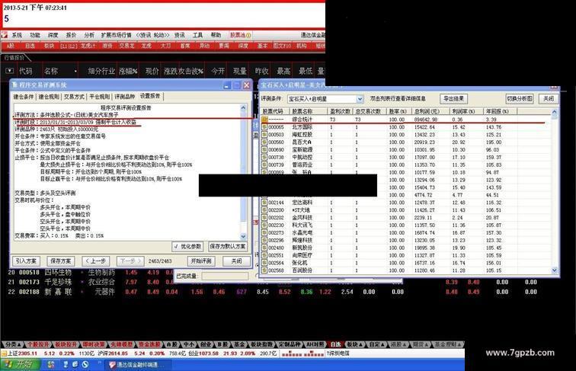The width and height of the screenshot is (576, 371).
Task: Switch to the 设置报告 tab
Action: click(x=150, y=96)
